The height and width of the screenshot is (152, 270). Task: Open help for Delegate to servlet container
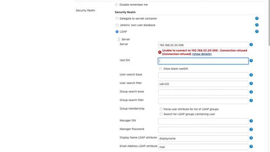pos(257,19)
